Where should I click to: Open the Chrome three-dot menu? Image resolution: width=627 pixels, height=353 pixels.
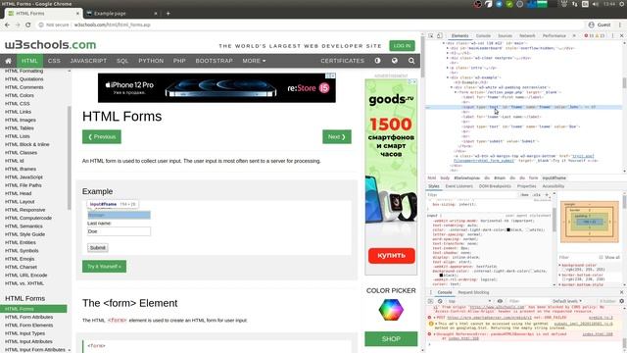pos(620,25)
